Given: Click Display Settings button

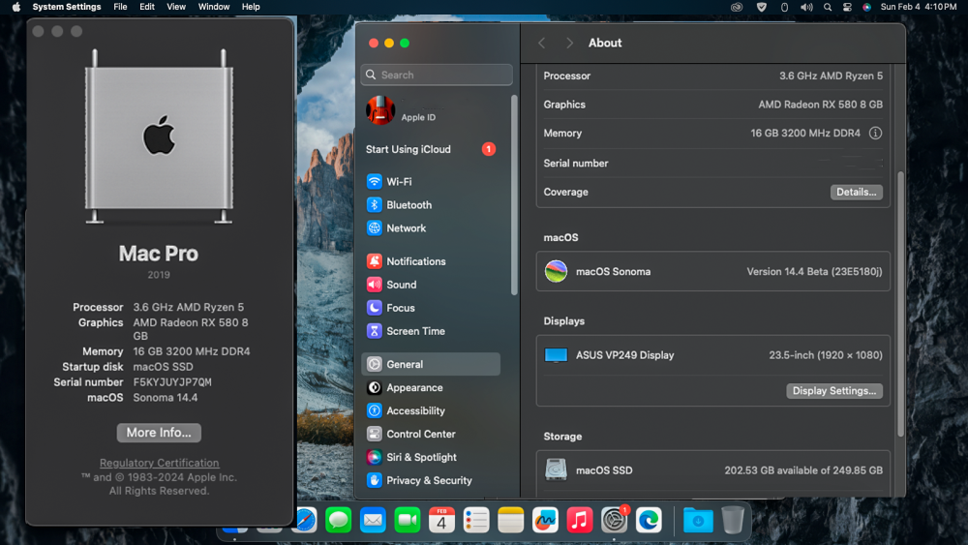Looking at the screenshot, I should (x=834, y=391).
